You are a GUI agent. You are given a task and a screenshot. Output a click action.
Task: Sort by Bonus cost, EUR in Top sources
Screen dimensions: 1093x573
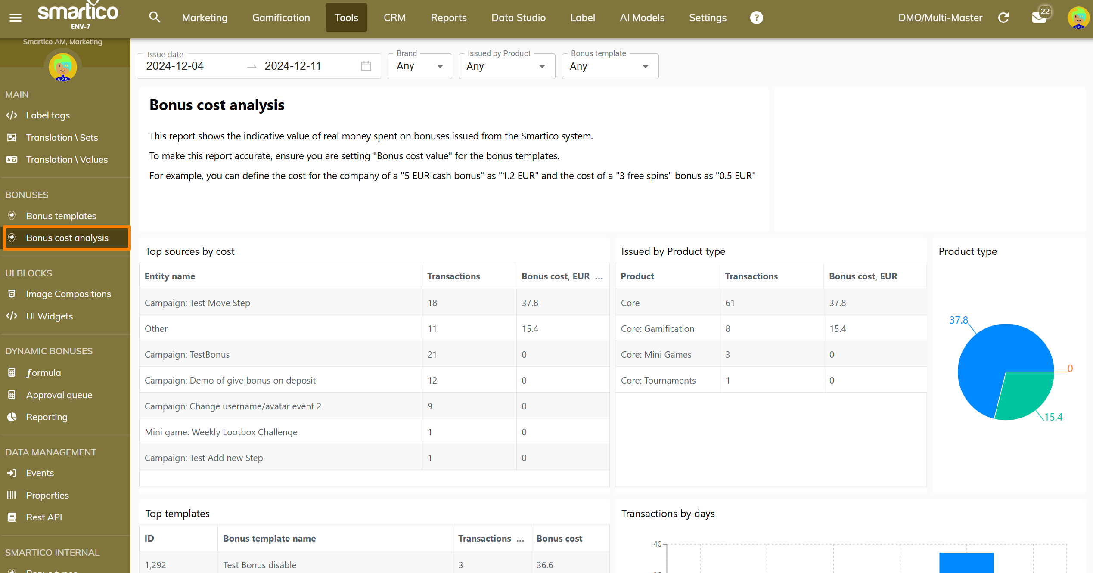pos(555,276)
